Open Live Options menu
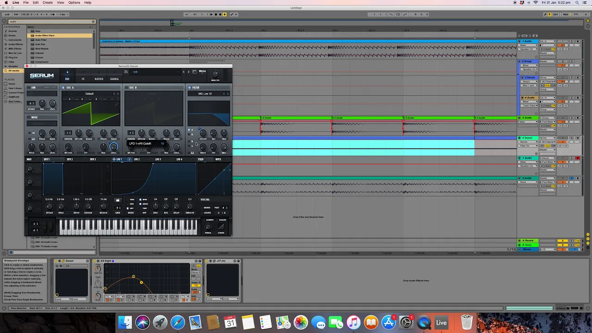Screen dimensions: 592x333 [74, 2]
